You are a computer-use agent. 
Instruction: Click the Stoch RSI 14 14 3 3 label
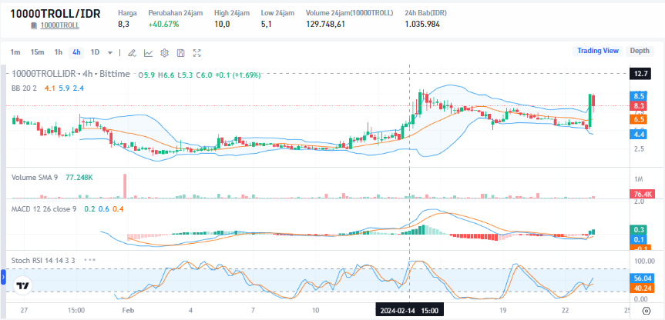[x=42, y=261]
